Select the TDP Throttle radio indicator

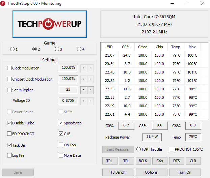click(138, 149)
